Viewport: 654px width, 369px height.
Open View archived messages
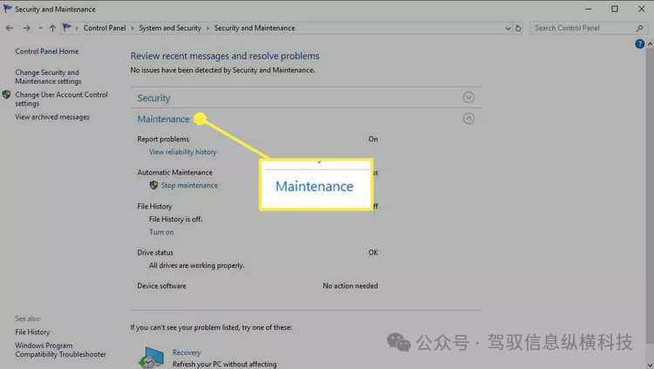click(52, 117)
